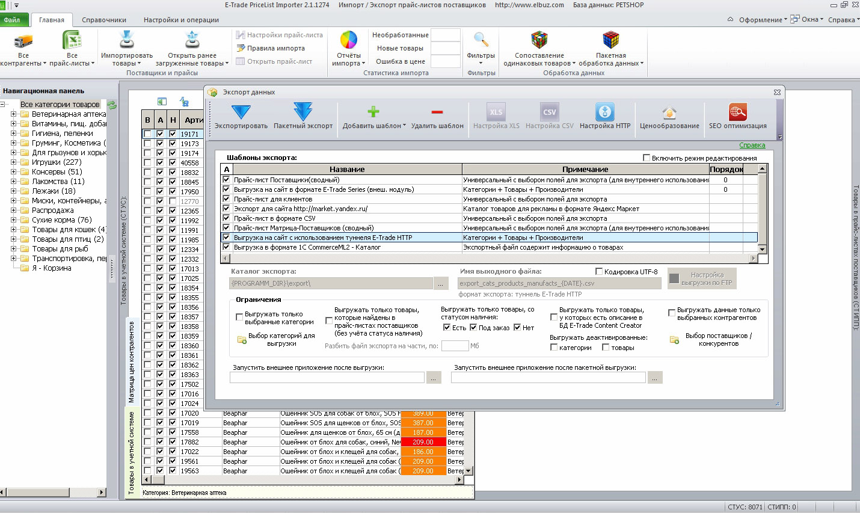The width and height of the screenshot is (860, 513).
Task: Click orange price cell 186.00
Action: point(423,452)
